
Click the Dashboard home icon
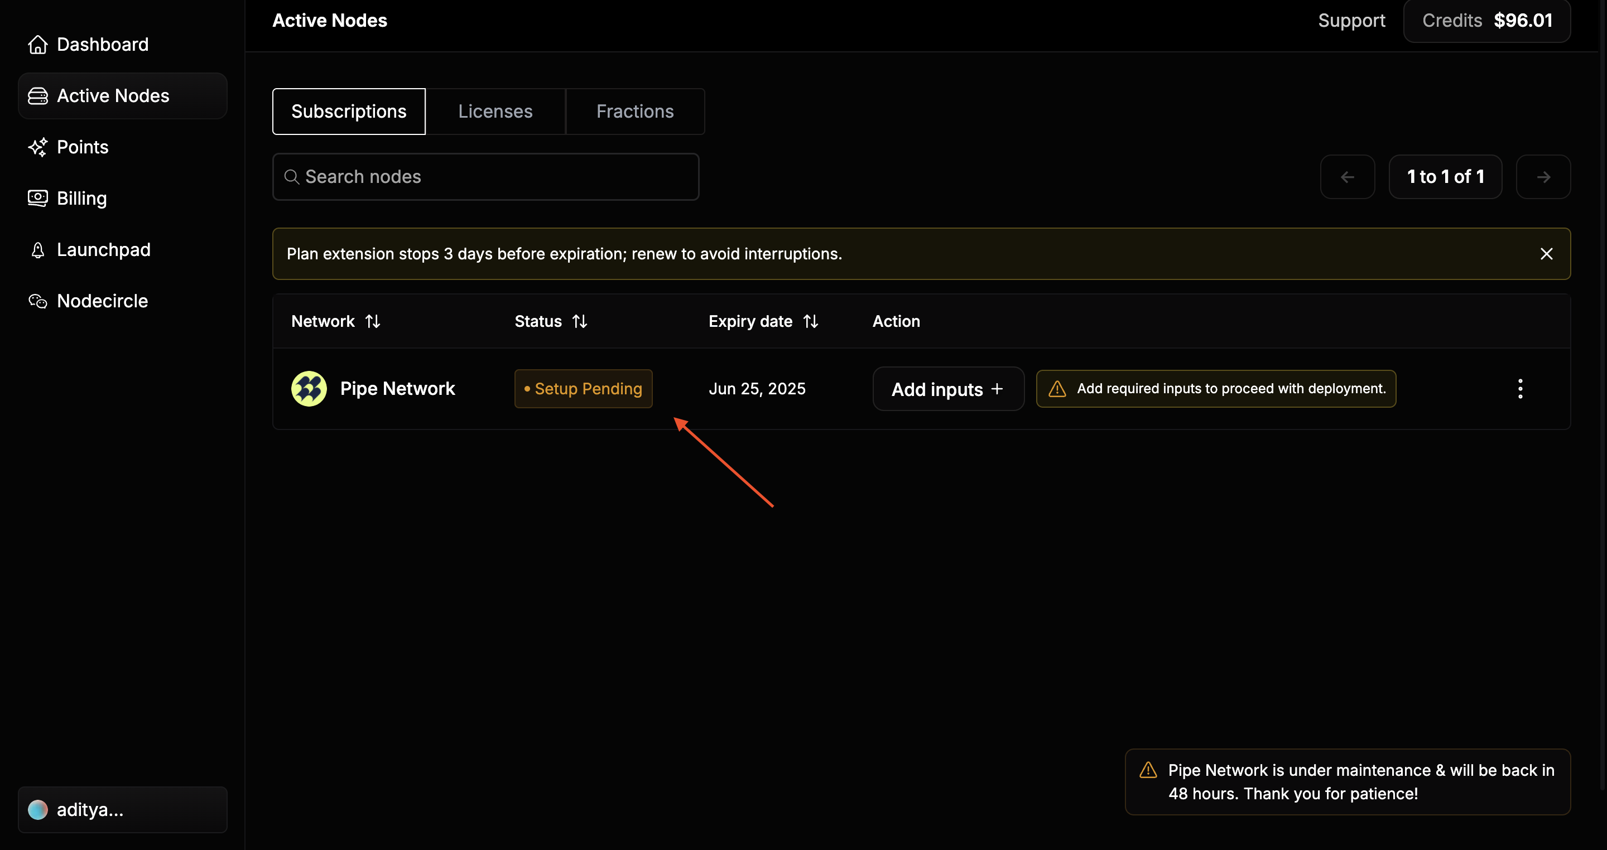[x=38, y=45]
